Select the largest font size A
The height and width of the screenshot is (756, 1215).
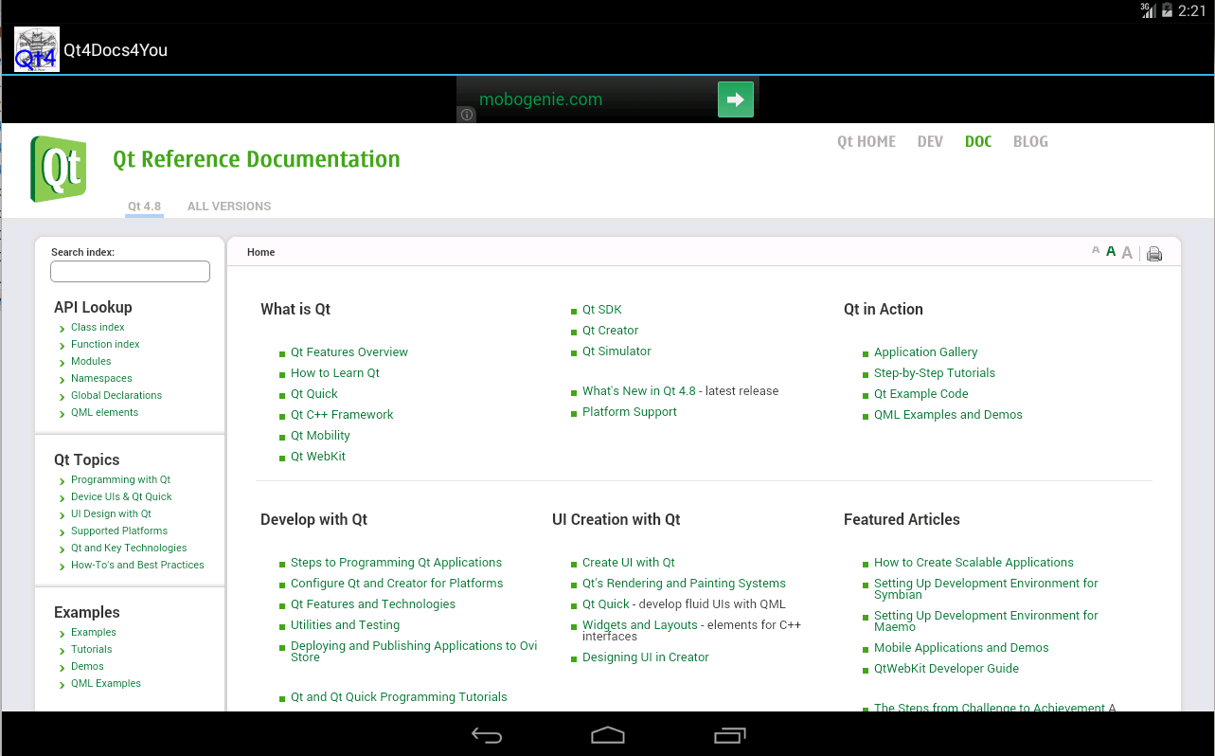click(x=1127, y=252)
